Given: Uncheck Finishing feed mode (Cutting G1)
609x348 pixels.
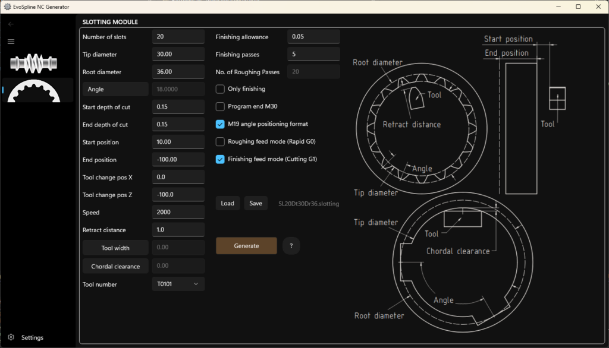Looking at the screenshot, I should [x=220, y=159].
